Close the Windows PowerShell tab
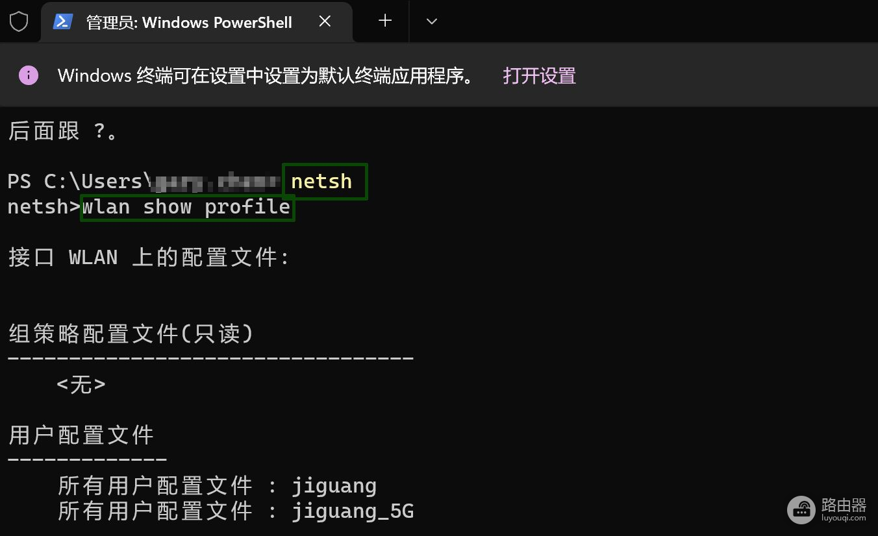878x536 pixels. tap(325, 21)
